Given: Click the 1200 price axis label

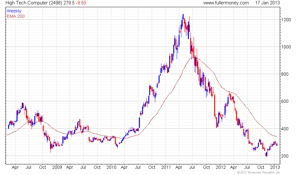Looking at the screenshot, I should pyautogui.click(x=286, y=20).
